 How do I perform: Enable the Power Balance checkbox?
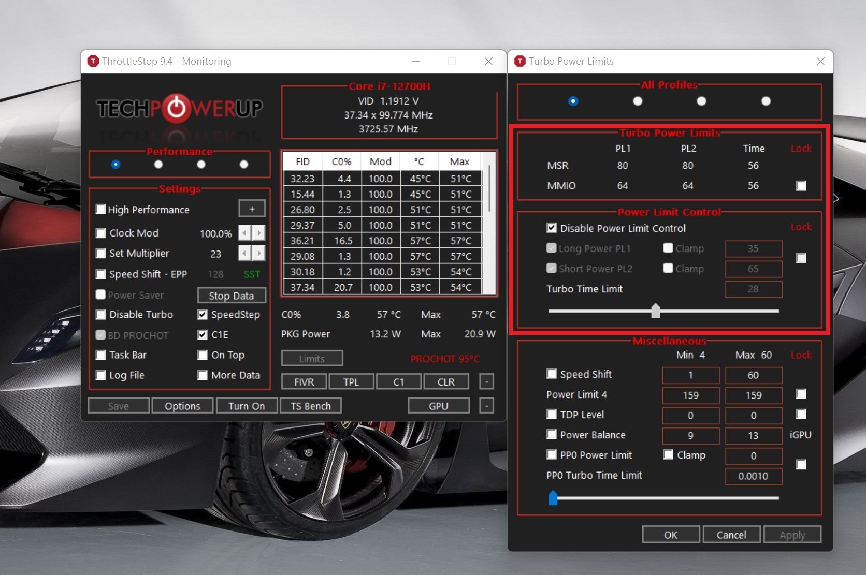[552, 434]
